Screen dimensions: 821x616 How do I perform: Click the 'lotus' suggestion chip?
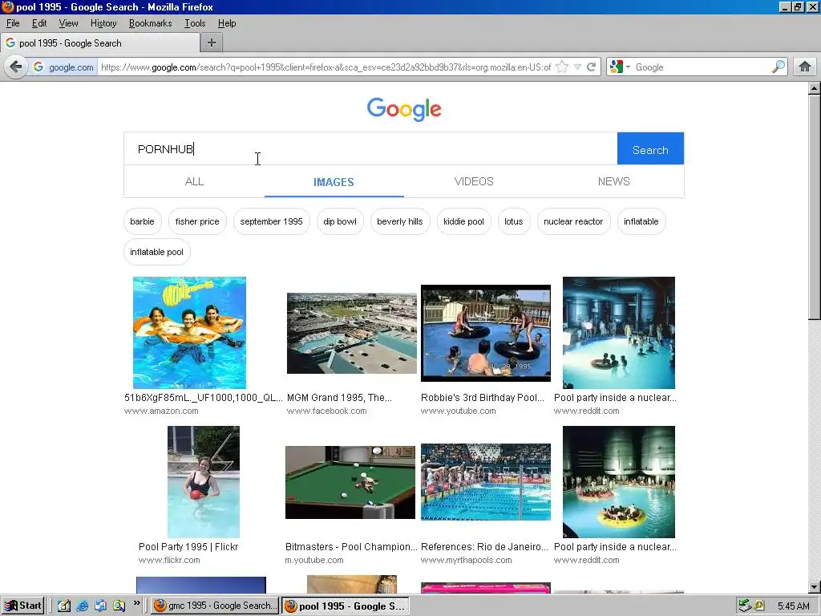(514, 221)
